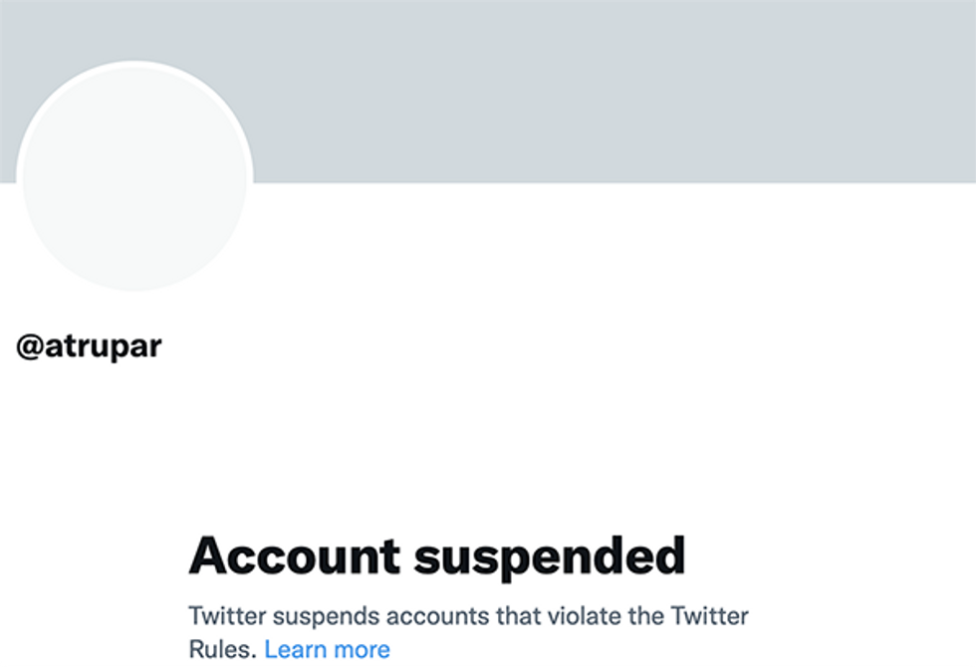Screen dimensions: 976x667
Task: Click the gray header banner image
Action: 598,90
